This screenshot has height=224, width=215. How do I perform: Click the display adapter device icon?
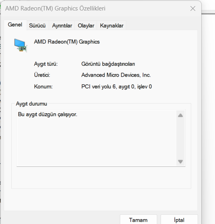tap(21, 46)
